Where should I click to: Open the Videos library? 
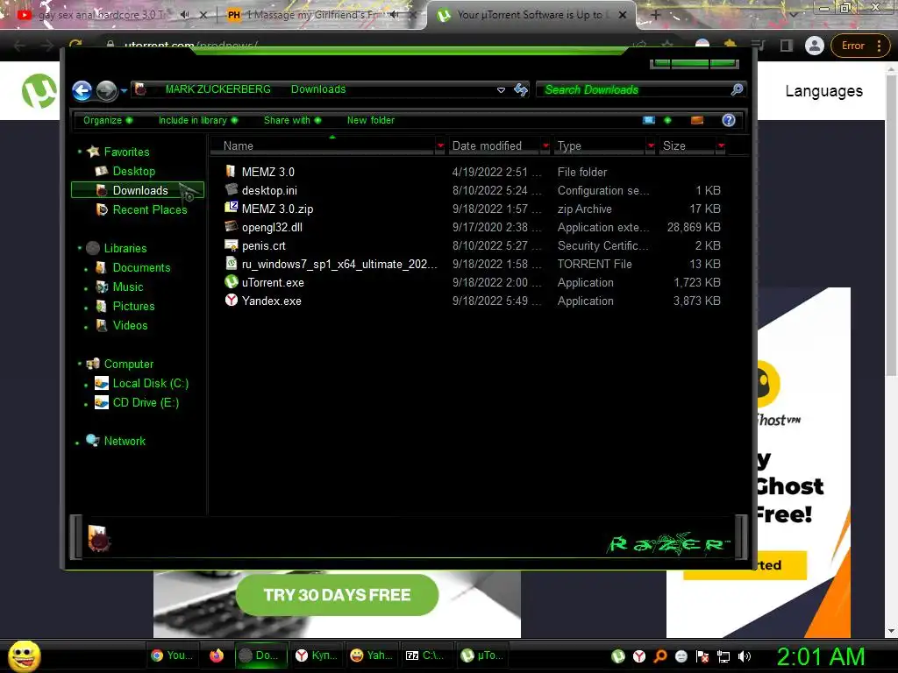[x=130, y=326]
